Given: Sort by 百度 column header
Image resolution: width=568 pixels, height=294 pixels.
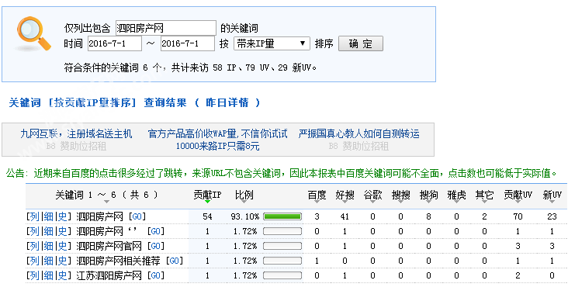Looking at the screenshot, I should pyautogui.click(x=317, y=195).
